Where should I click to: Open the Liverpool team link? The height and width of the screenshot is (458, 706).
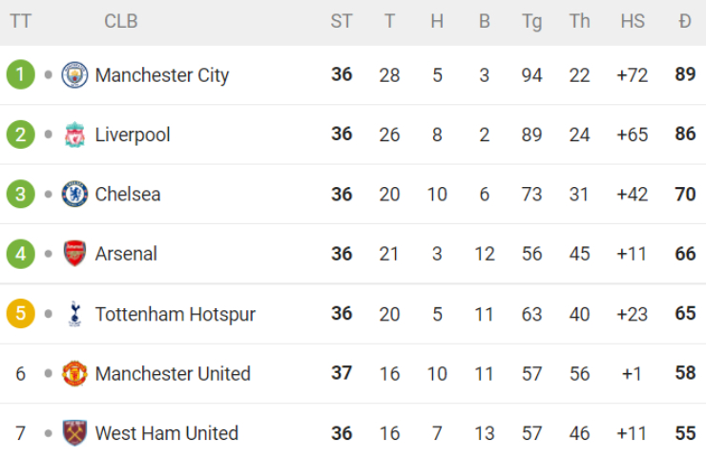click(133, 135)
